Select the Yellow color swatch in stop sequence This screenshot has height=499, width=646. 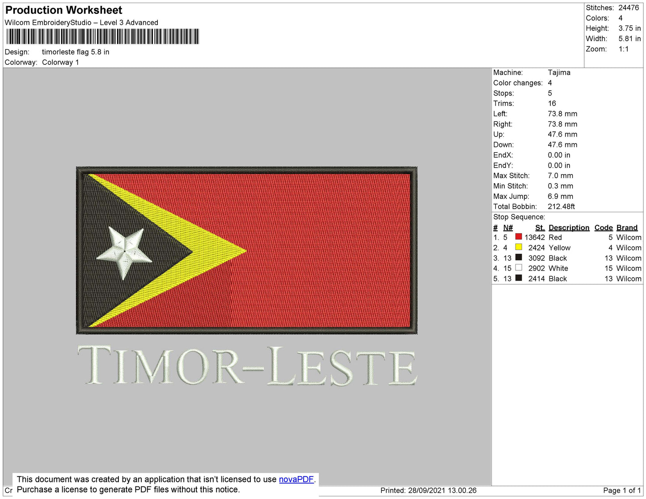click(x=519, y=247)
